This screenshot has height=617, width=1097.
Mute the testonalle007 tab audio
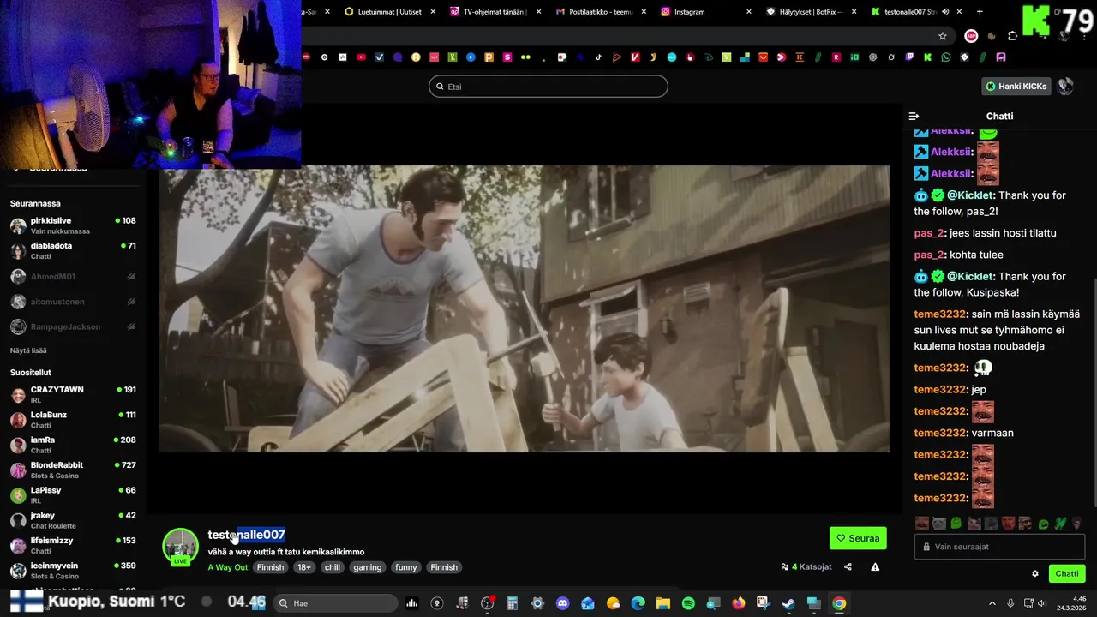click(x=945, y=12)
